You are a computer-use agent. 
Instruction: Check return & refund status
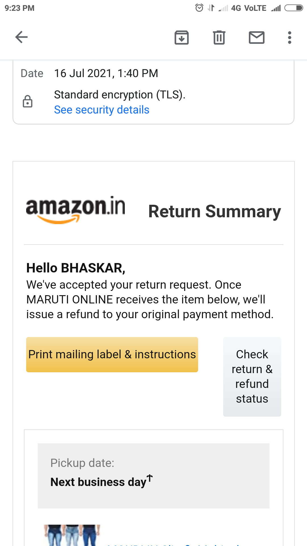[252, 377]
